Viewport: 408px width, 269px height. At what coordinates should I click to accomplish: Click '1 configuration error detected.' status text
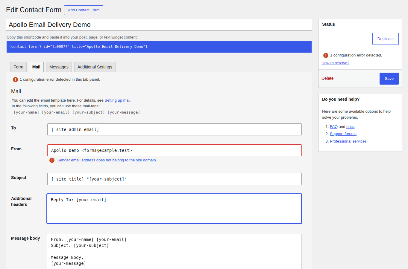click(x=356, y=55)
